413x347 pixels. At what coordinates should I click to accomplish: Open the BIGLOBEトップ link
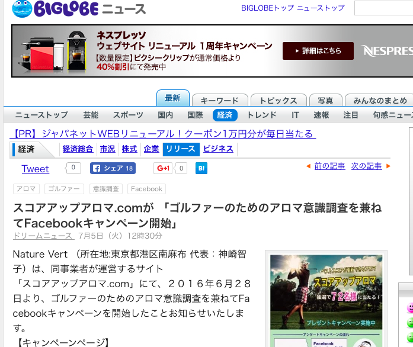point(267,8)
